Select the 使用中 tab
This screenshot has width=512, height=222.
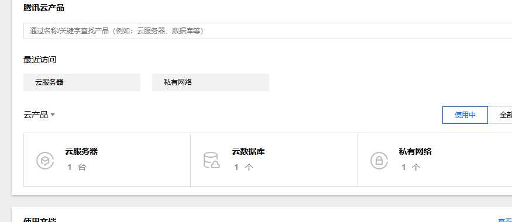pyautogui.click(x=465, y=115)
